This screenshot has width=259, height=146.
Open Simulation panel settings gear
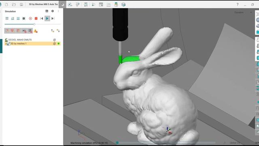pyautogui.click(x=53, y=11)
